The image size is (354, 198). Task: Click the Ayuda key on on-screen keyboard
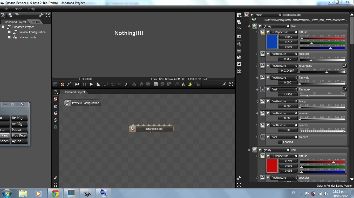click(x=19, y=141)
